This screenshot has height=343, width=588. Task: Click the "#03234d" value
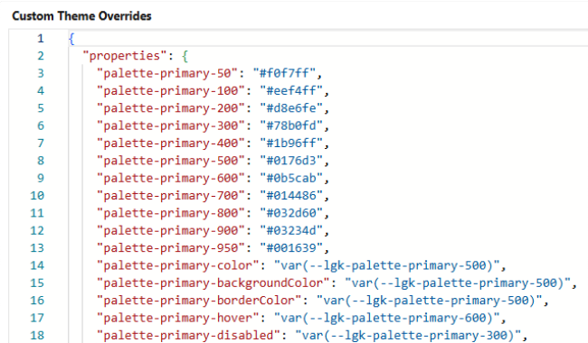click(291, 230)
